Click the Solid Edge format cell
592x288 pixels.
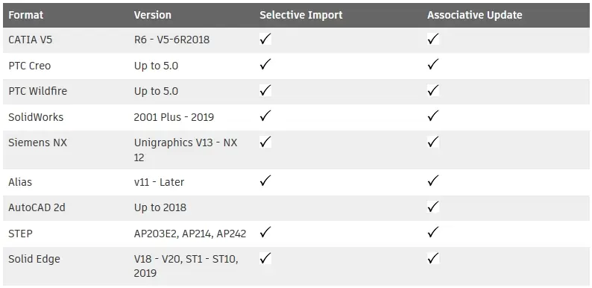66,266
